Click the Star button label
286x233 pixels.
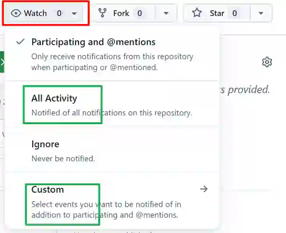click(217, 13)
